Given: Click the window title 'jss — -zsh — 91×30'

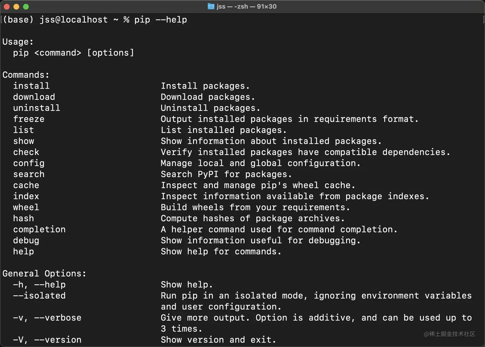Looking at the screenshot, I should point(246,6).
